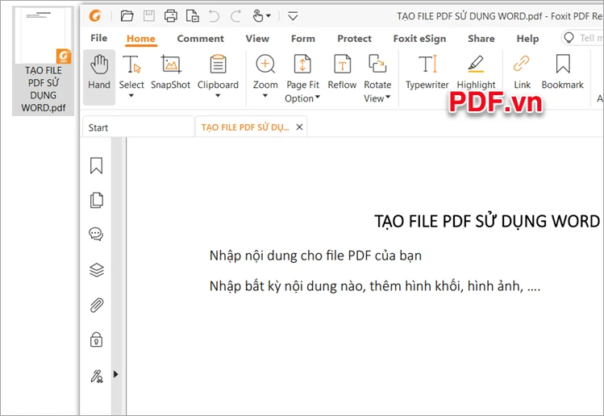This screenshot has width=604, height=416.
Task: Switch to the Home ribbon tab
Action: pos(141,39)
